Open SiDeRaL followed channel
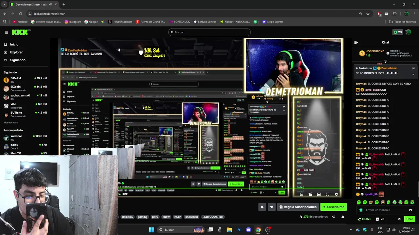This screenshot has width=419, height=235. point(25,80)
